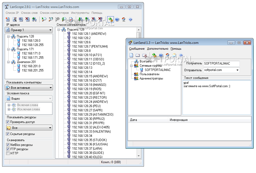Image resolution: width=256 pixels, height=173 pixels.
Task: Click the home page house icon in LanScope
Action: point(123,19)
